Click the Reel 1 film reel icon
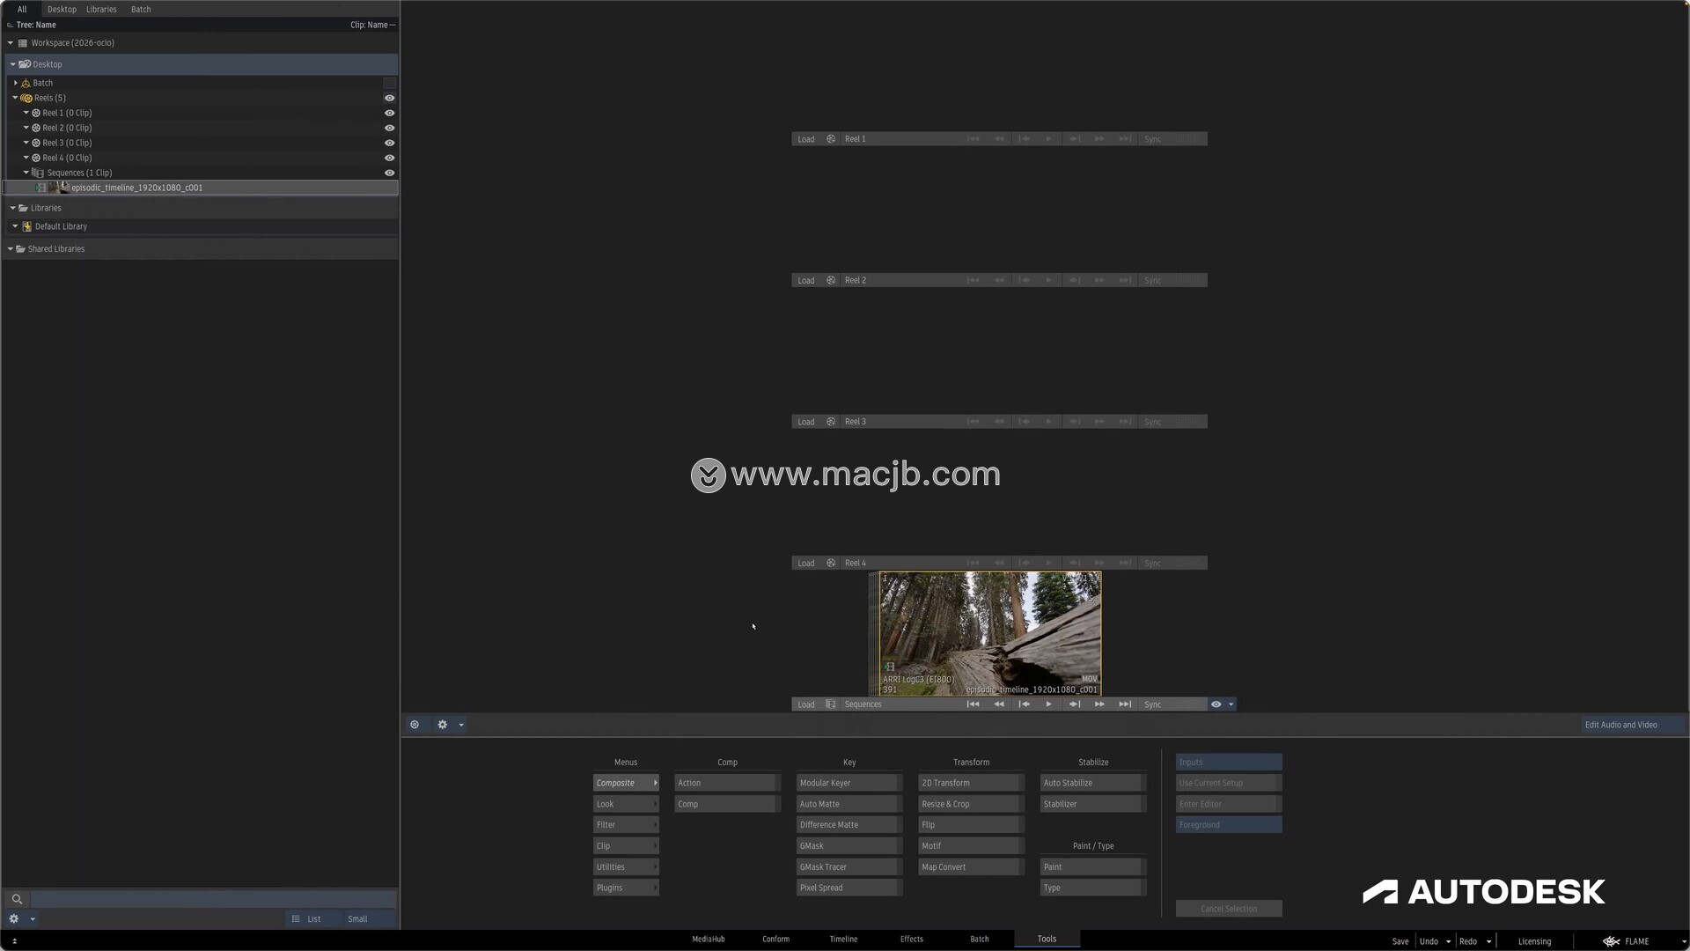Screen dimensions: 1690x951 831,139
